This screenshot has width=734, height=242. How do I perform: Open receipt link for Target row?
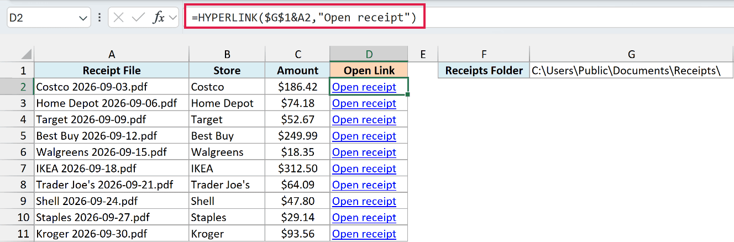(x=364, y=119)
